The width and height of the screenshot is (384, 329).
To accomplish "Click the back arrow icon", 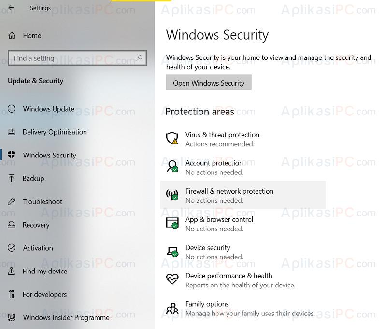I will click(x=11, y=8).
